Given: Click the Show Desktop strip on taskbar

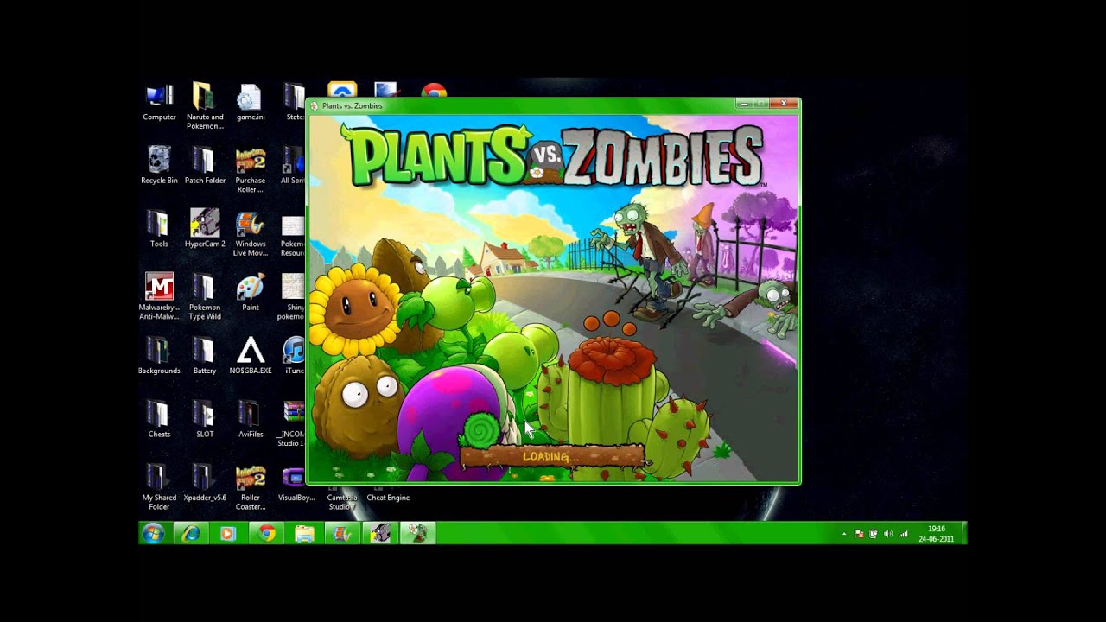Looking at the screenshot, I should click(x=963, y=533).
